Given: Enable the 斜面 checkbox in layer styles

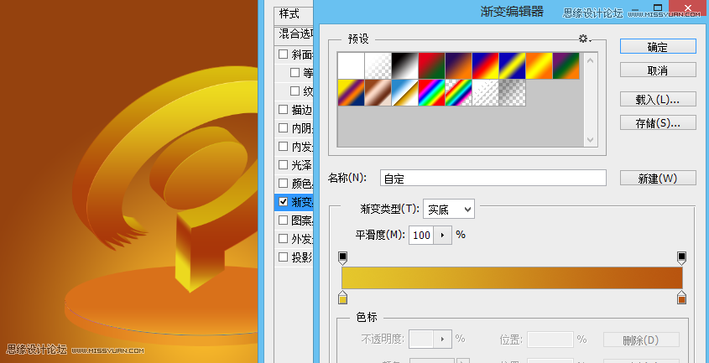Looking at the screenshot, I should [283, 54].
